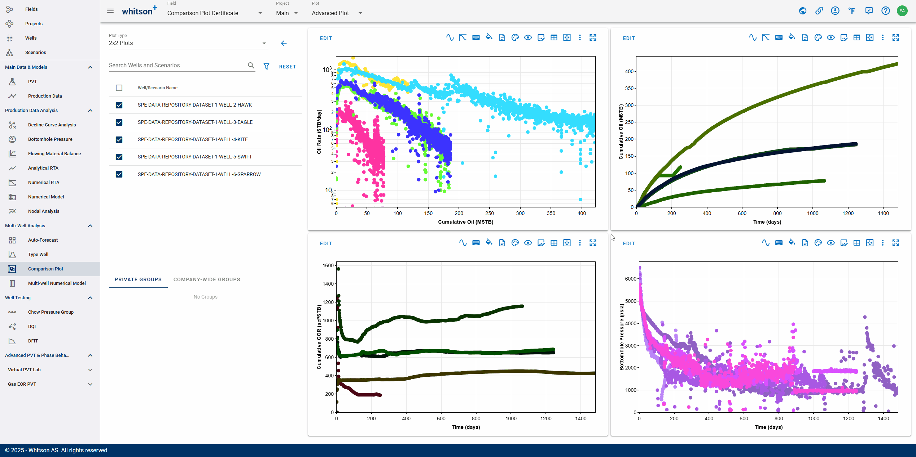The image size is (916, 457).
Task: Open Type Well in the sidebar
Action: (50, 255)
